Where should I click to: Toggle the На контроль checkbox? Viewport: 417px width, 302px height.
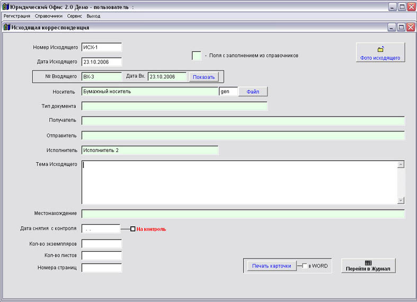point(132,229)
